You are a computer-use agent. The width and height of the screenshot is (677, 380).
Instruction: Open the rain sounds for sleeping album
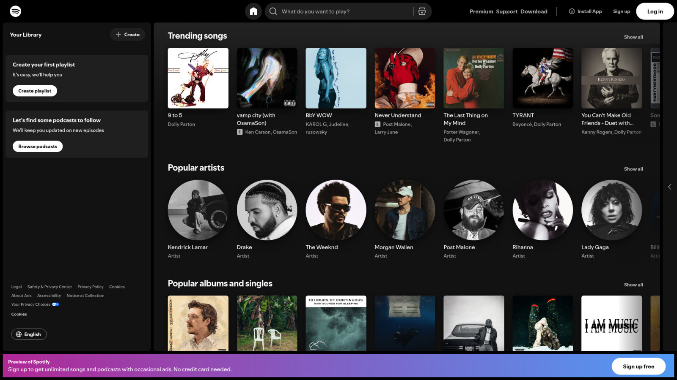tap(336, 323)
